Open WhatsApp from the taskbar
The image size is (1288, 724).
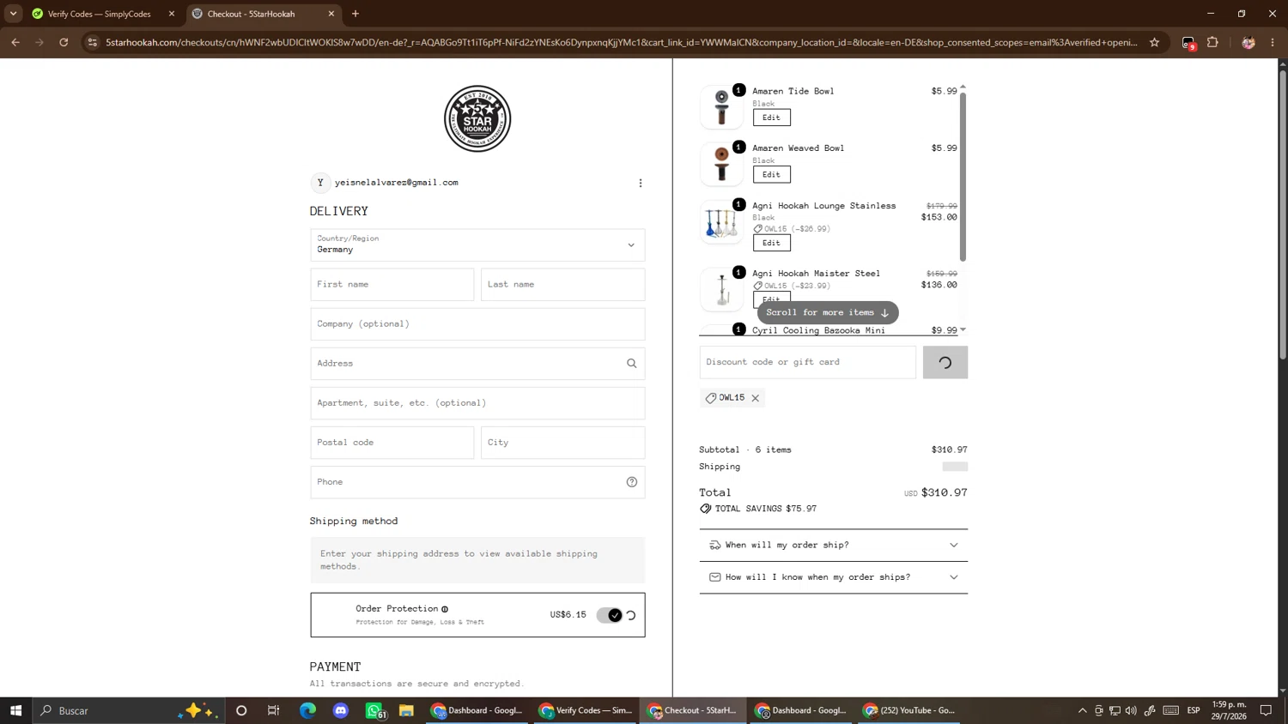(x=374, y=710)
